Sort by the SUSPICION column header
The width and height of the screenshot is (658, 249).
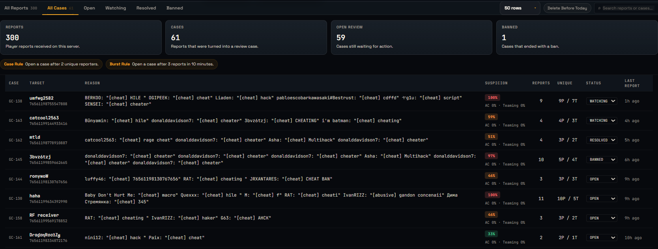pyautogui.click(x=496, y=83)
